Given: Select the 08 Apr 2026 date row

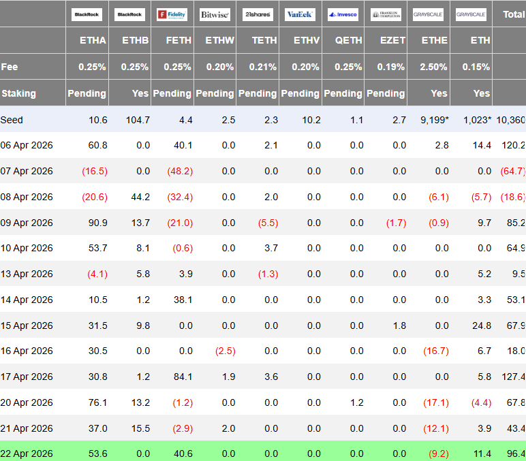Looking at the screenshot, I should click(263, 197).
